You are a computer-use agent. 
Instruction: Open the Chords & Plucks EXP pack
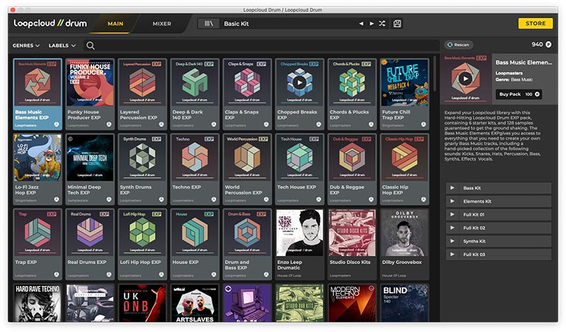[352, 94]
